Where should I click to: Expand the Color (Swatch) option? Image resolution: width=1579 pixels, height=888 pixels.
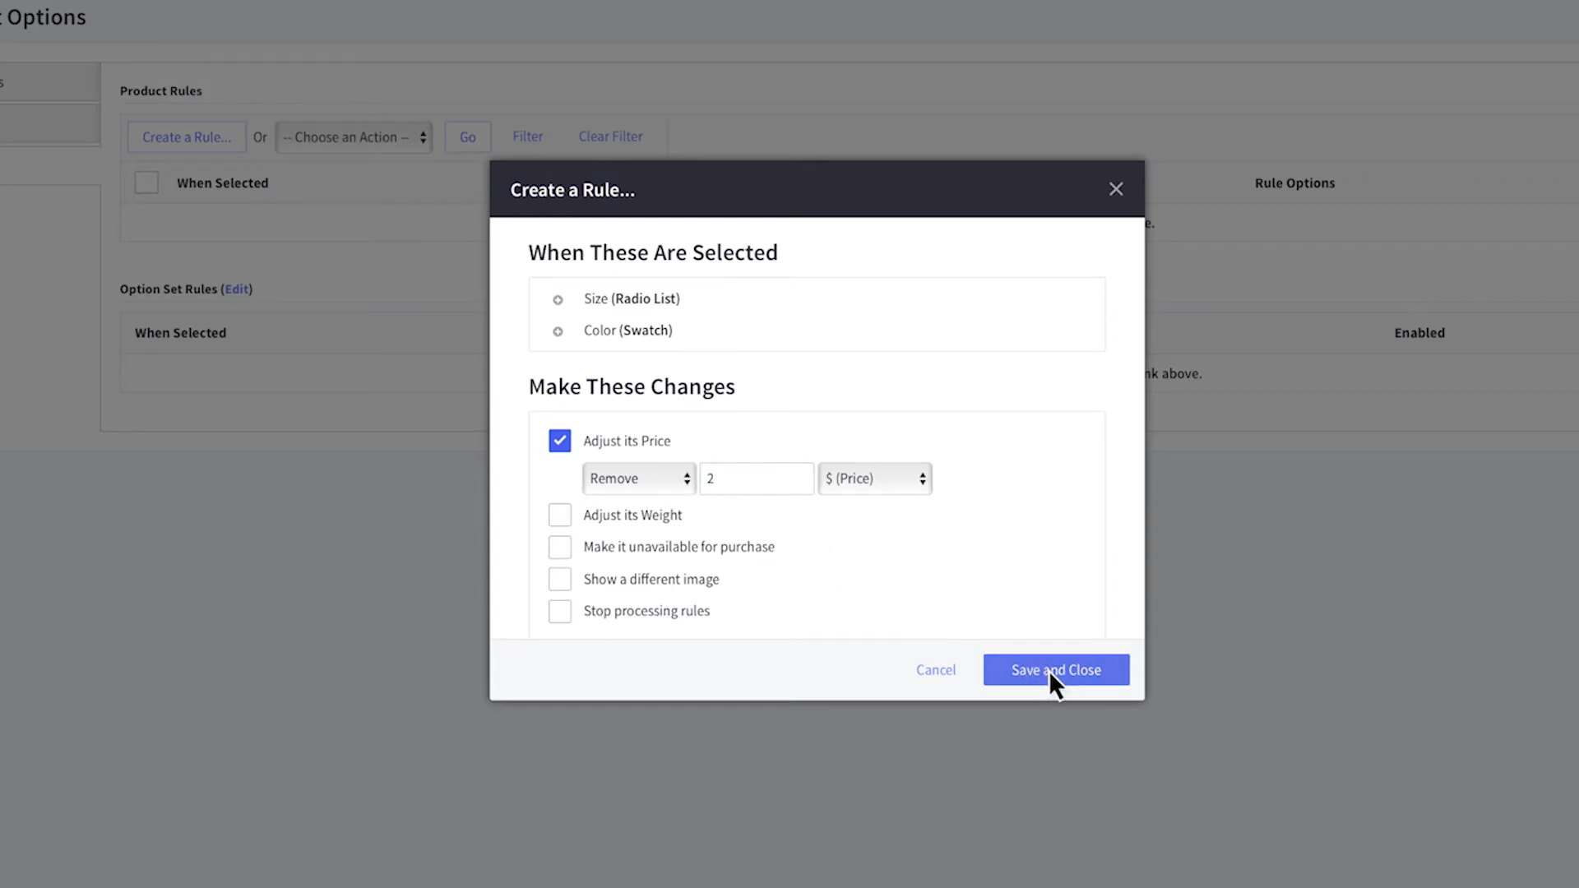[558, 331]
